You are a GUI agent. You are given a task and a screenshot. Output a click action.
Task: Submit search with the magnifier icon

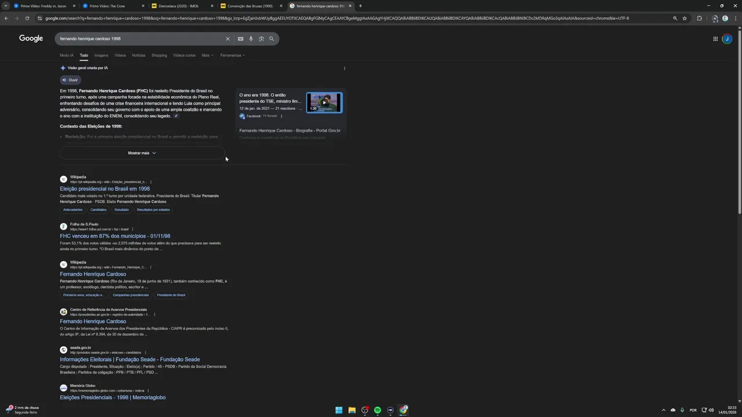271,39
